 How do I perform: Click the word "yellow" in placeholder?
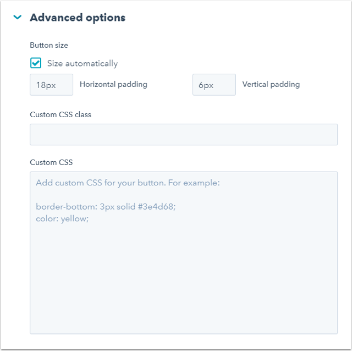[x=74, y=218]
